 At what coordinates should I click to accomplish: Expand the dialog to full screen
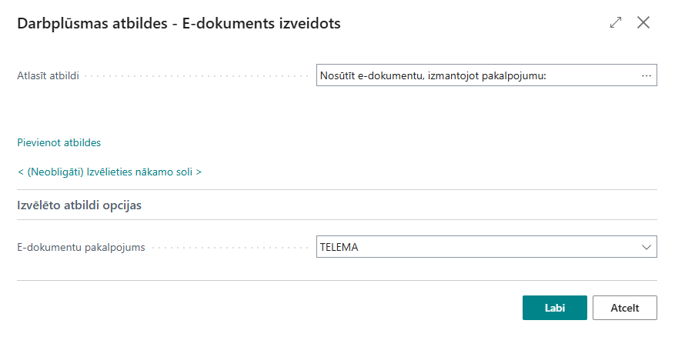pos(615,23)
